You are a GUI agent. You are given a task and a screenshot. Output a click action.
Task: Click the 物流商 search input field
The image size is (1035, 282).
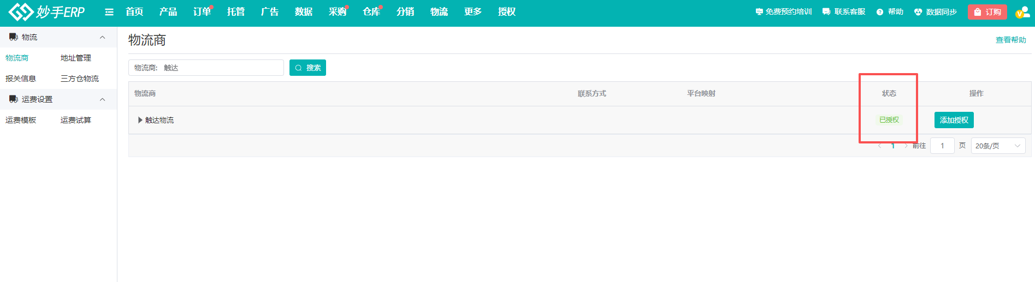[206, 68]
